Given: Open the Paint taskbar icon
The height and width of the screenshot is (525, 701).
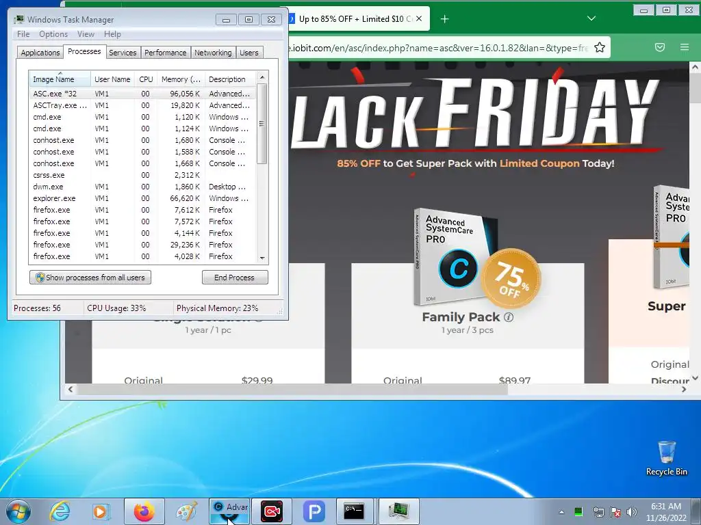Looking at the screenshot, I should pyautogui.click(x=186, y=511).
